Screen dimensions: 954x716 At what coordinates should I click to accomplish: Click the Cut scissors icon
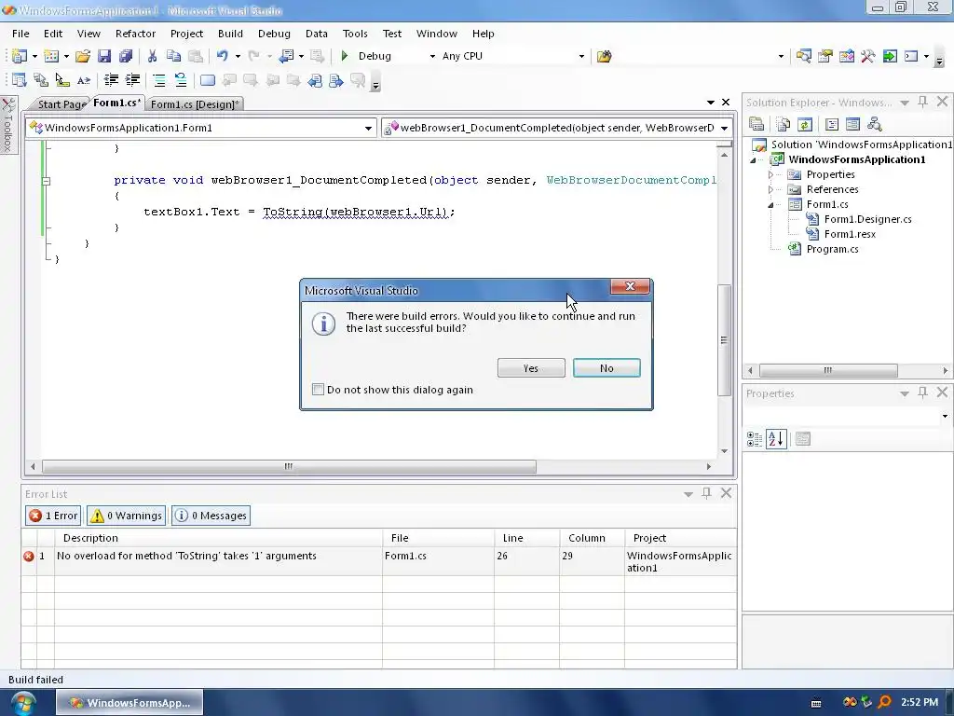coord(152,56)
